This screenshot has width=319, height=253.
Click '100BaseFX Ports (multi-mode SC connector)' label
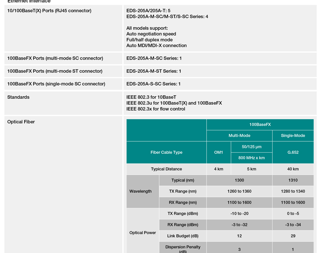pyautogui.click(x=55, y=58)
